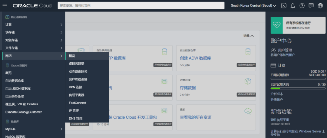Screen dimensions: 327x138
Task: Open the region selector South Korea Central
Action: pyautogui.click(x=253, y=6)
